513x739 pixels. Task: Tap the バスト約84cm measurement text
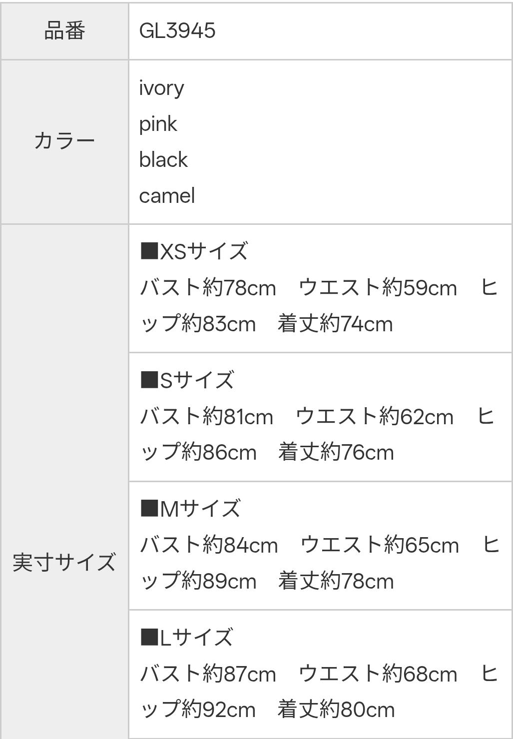(x=209, y=545)
